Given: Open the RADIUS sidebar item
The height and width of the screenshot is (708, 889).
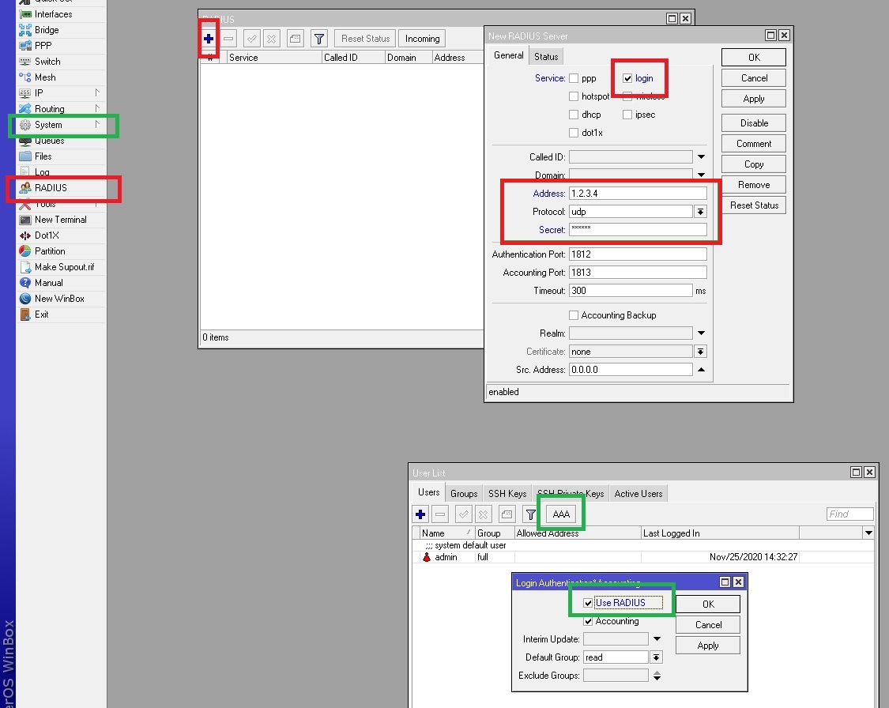Looking at the screenshot, I should click(x=61, y=188).
